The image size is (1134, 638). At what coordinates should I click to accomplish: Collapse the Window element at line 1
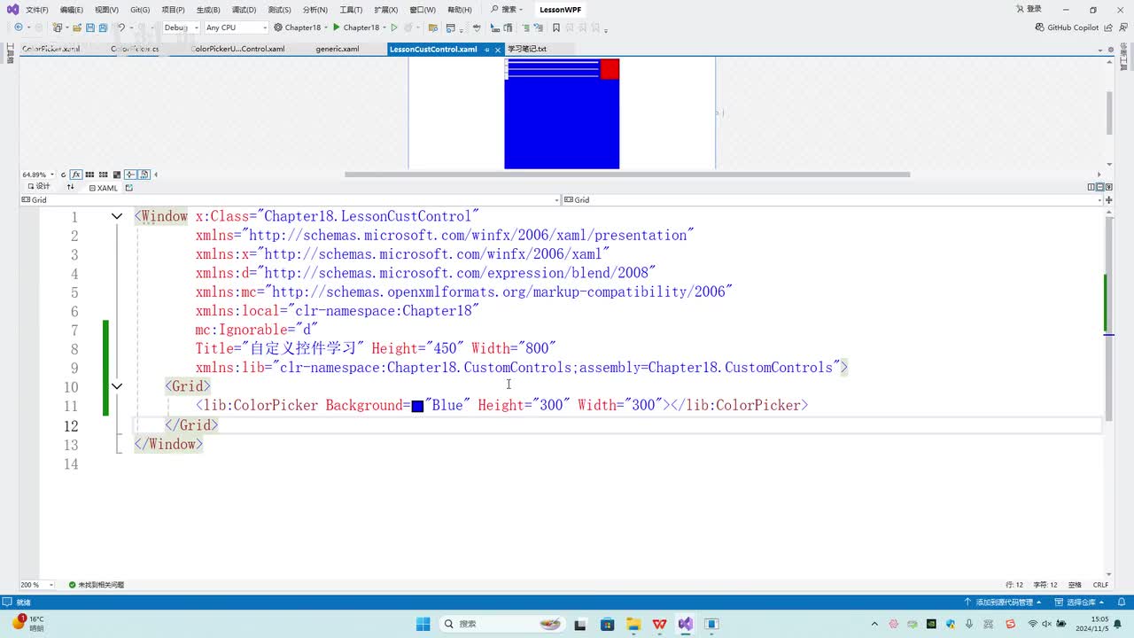point(116,216)
